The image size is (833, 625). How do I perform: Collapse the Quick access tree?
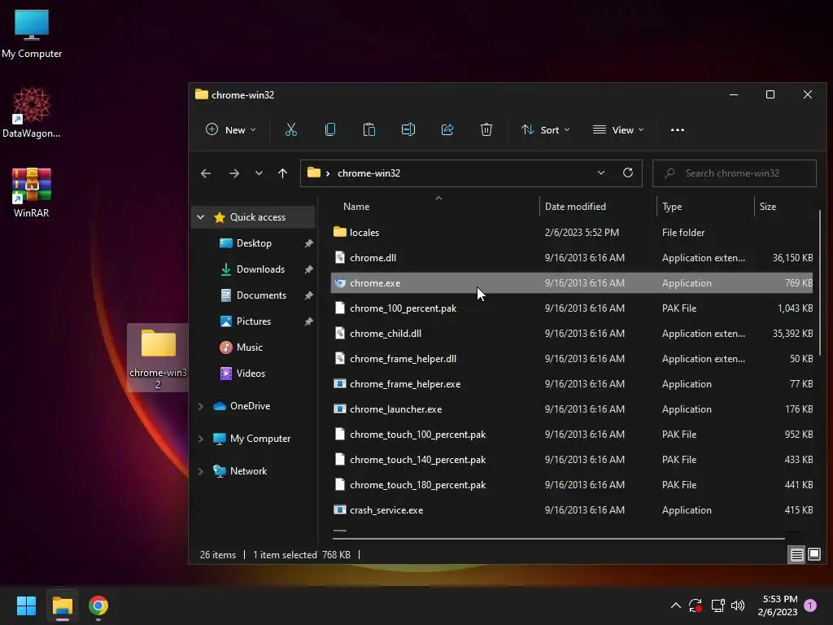200,216
